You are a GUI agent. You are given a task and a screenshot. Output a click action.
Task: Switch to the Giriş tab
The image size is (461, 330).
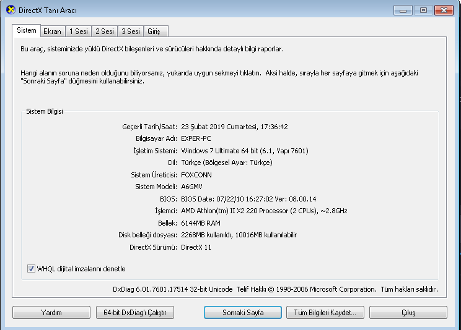pyautogui.click(x=156, y=32)
